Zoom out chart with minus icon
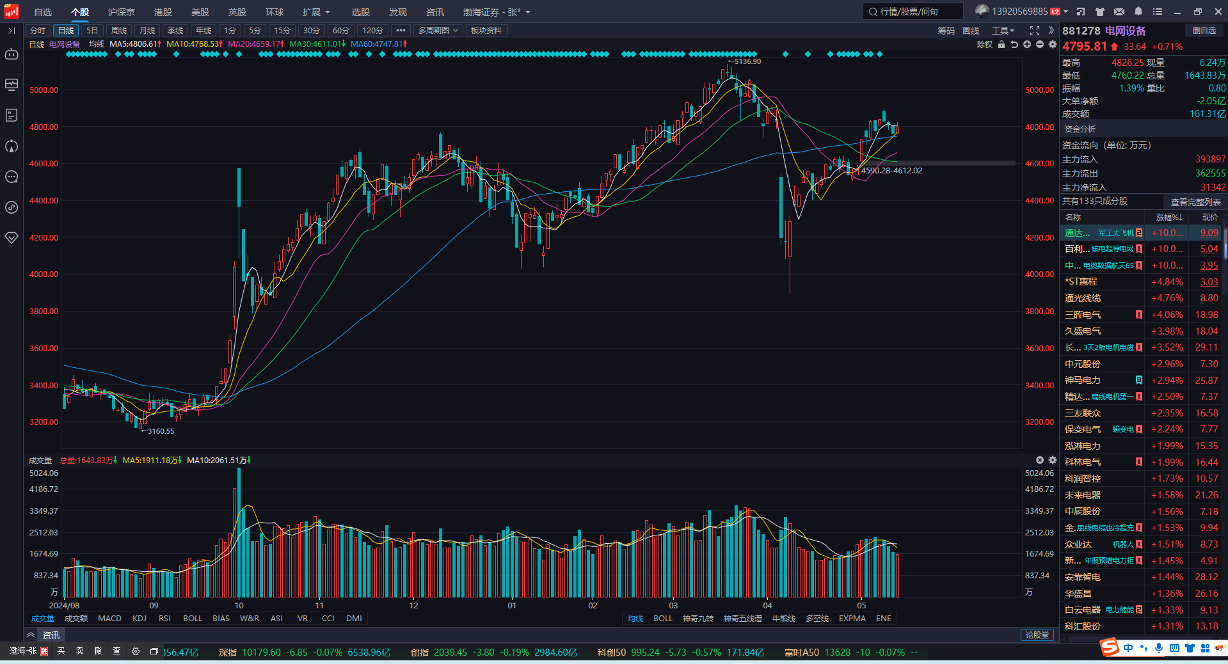 click(1040, 44)
